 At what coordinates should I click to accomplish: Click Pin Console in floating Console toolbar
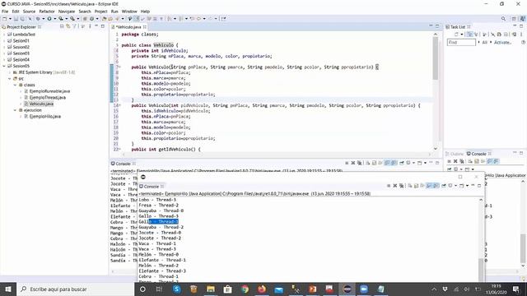click(444, 186)
